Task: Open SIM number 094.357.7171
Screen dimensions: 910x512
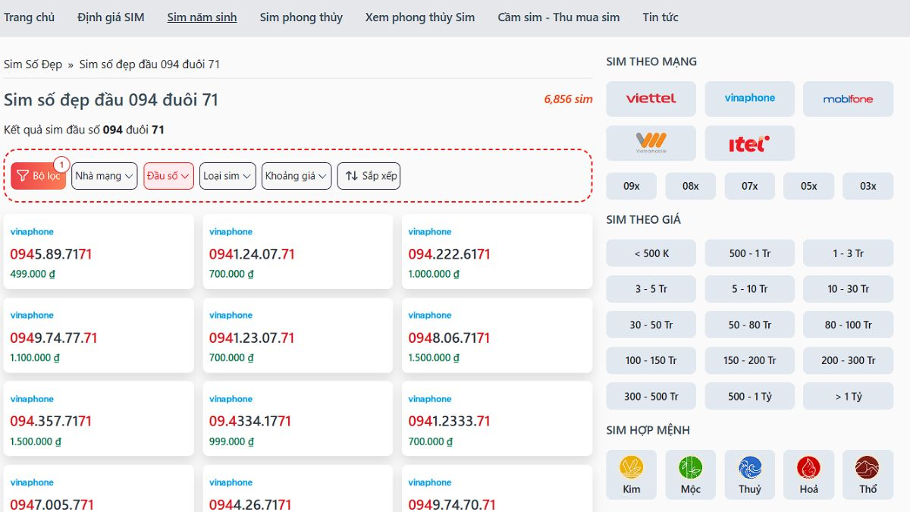Action: 51,421
